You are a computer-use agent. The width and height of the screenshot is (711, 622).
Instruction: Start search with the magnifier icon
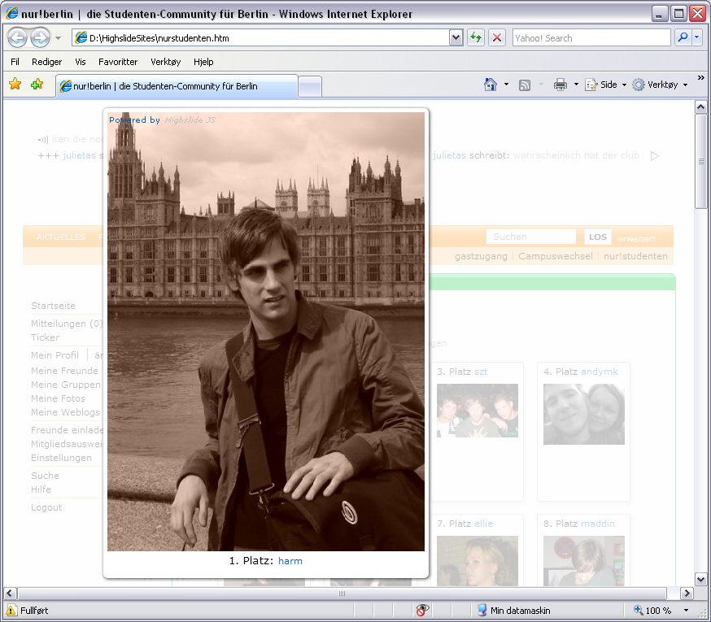(x=683, y=37)
